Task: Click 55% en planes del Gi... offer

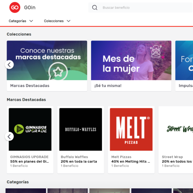Action: click(x=30, y=161)
